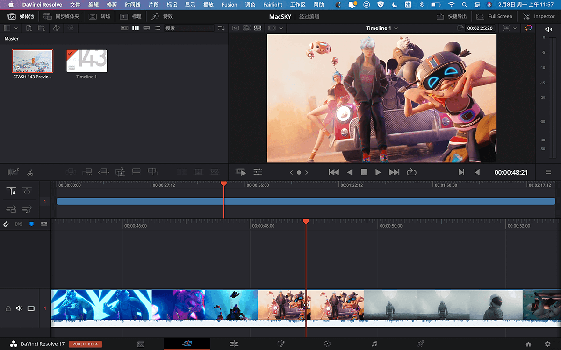
Task: Switch to the Fairlight music page tab
Action: tap(374, 344)
